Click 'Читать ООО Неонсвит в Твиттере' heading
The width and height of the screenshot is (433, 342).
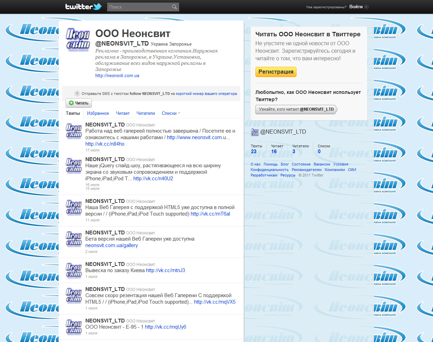[308, 34]
